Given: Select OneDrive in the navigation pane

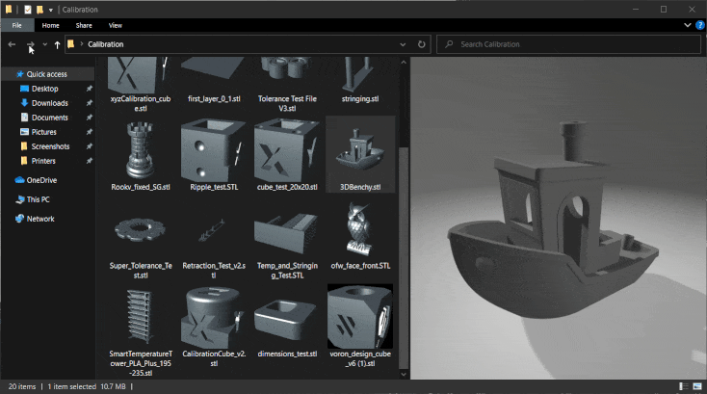Looking at the screenshot, I should 41,180.
